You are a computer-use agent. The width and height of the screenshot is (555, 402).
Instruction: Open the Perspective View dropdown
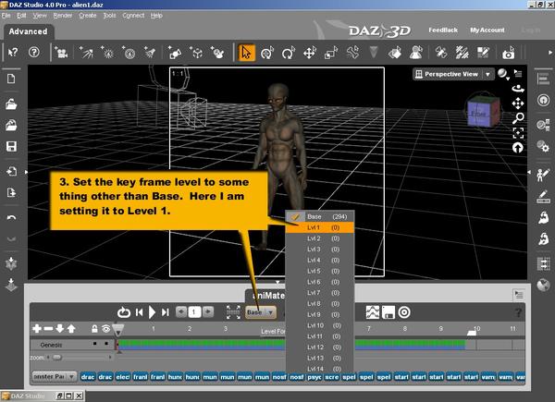453,74
